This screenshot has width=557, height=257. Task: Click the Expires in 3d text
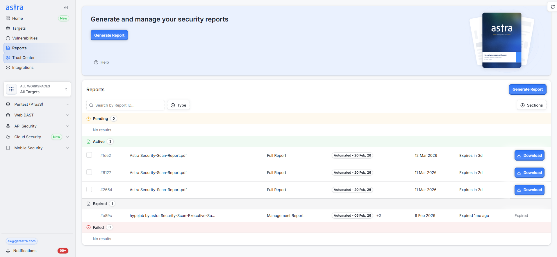pyautogui.click(x=471, y=155)
